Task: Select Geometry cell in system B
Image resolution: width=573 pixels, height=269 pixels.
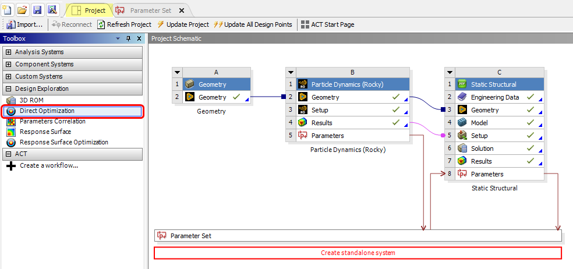Action: point(353,97)
